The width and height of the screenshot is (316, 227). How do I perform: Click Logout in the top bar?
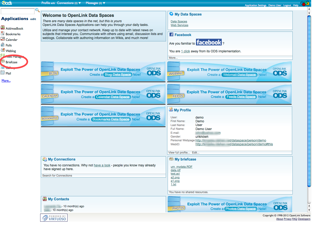[x=287, y=5]
